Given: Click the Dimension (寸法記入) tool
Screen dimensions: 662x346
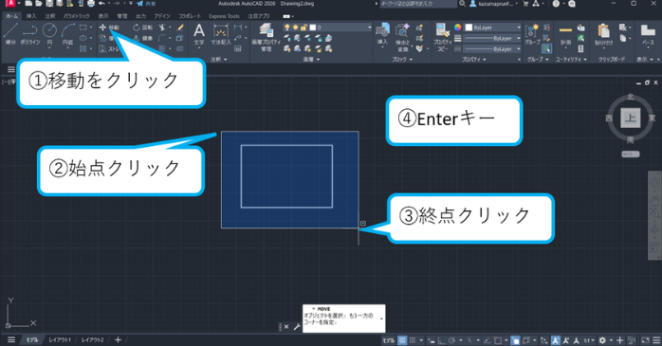Looking at the screenshot, I should 220,34.
